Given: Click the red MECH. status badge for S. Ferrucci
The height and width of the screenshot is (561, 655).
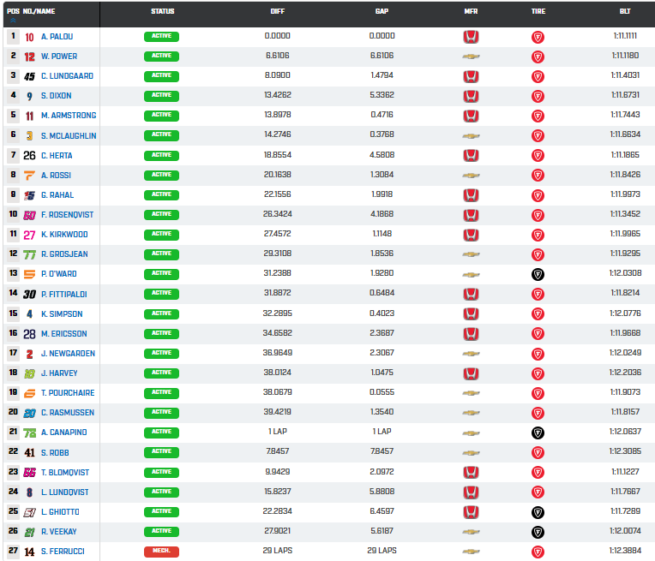Looking at the screenshot, I should point(161,551).
